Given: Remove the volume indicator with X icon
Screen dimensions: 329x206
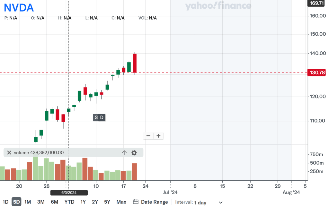Looking at the screenshot, I should [x=9, y=153].
